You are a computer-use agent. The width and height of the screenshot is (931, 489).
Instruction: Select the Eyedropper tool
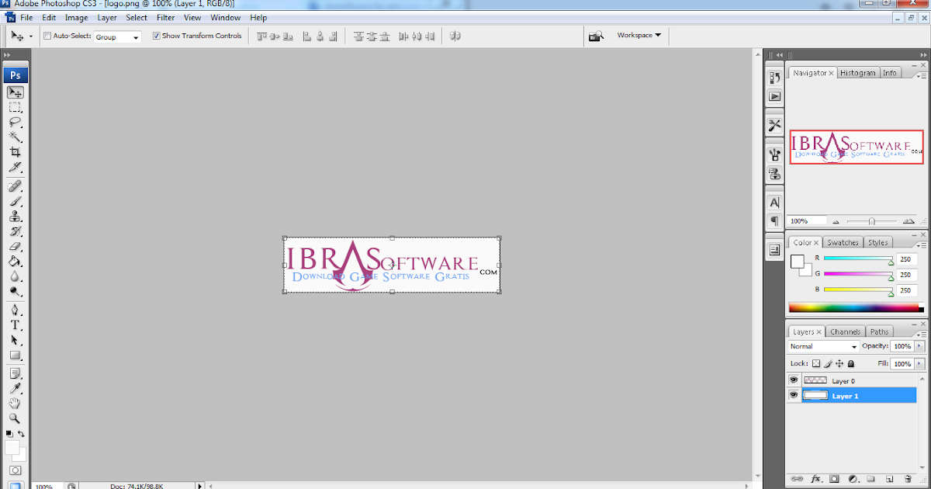16,389
